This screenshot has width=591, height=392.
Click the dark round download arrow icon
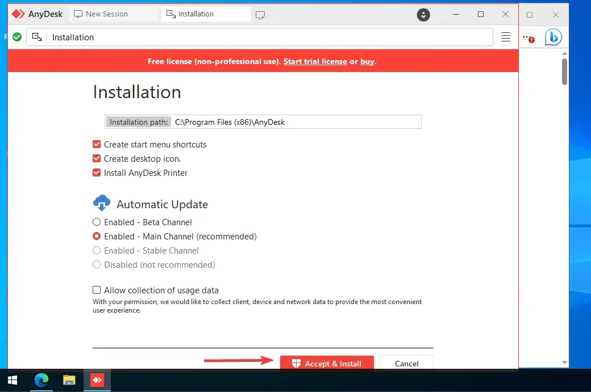(423, 15)
